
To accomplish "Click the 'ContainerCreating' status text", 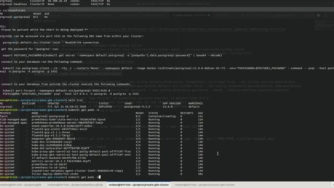I will [162, 116].
